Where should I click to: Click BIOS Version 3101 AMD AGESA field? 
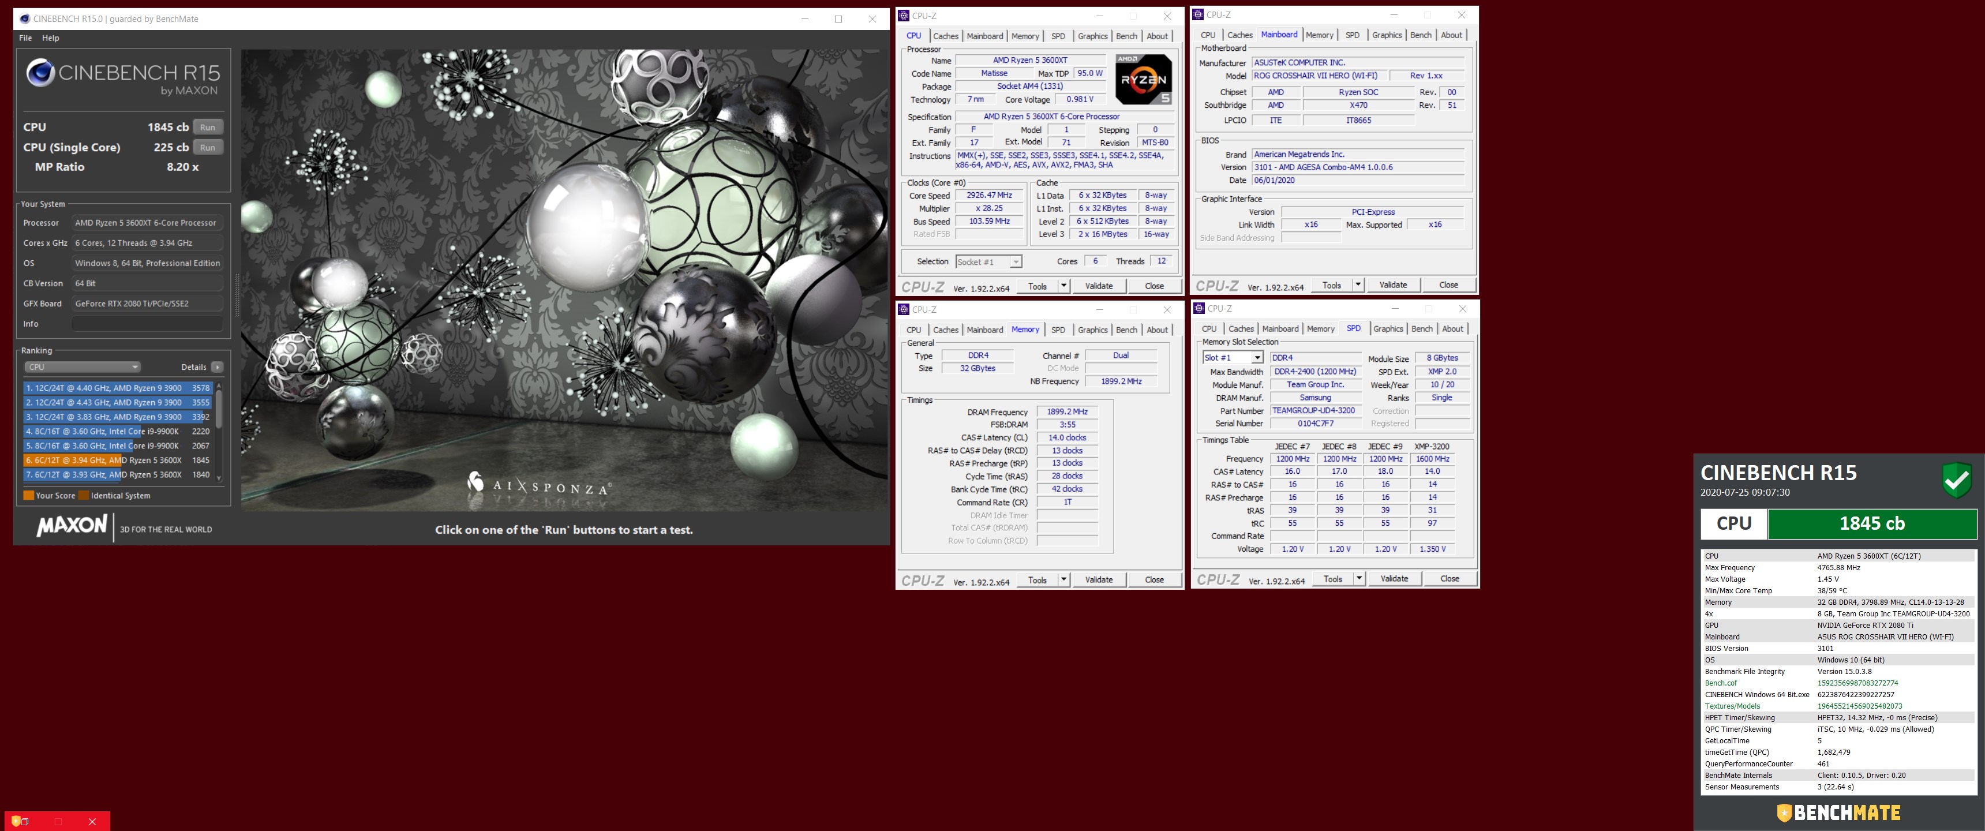[x=1358, y=167]
